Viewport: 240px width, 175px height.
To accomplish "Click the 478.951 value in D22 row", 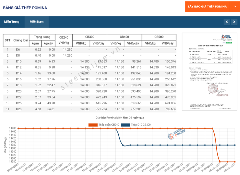I will [171, 97].
